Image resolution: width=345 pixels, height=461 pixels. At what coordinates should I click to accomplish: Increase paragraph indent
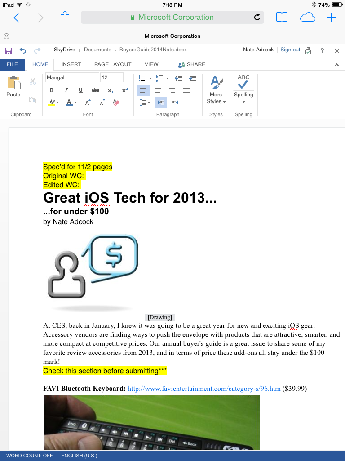point(193,78)
